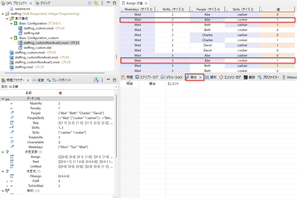Image resolution: width=297 pixels, height=198 pixels.
Task: Open staffing.mod : CPLEX
Action: pyautogui.click(x=30, y=67)
